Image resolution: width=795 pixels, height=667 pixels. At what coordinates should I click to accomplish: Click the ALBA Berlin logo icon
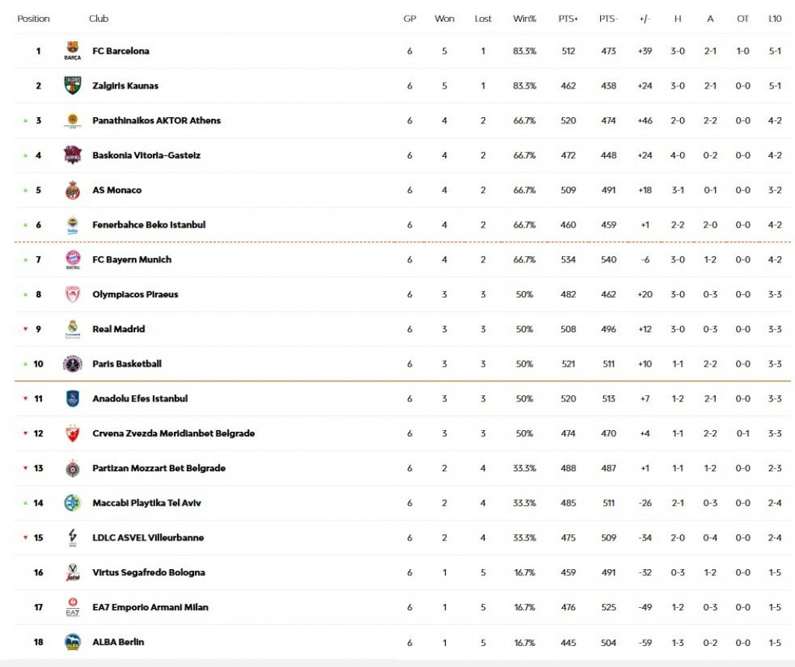pos(72,642)
